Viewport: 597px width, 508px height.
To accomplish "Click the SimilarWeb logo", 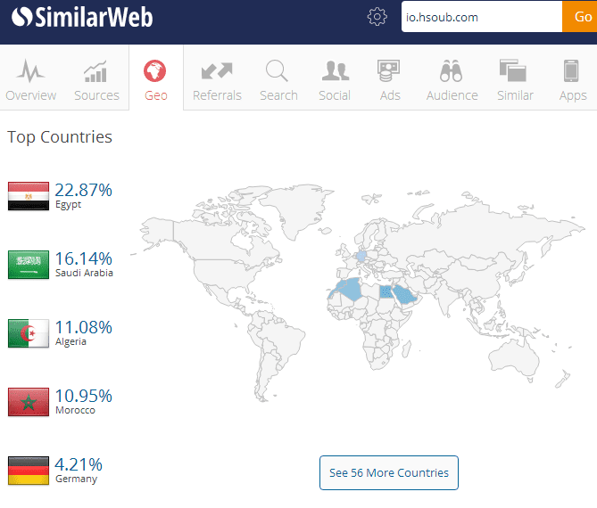I will tap(81, 17).
